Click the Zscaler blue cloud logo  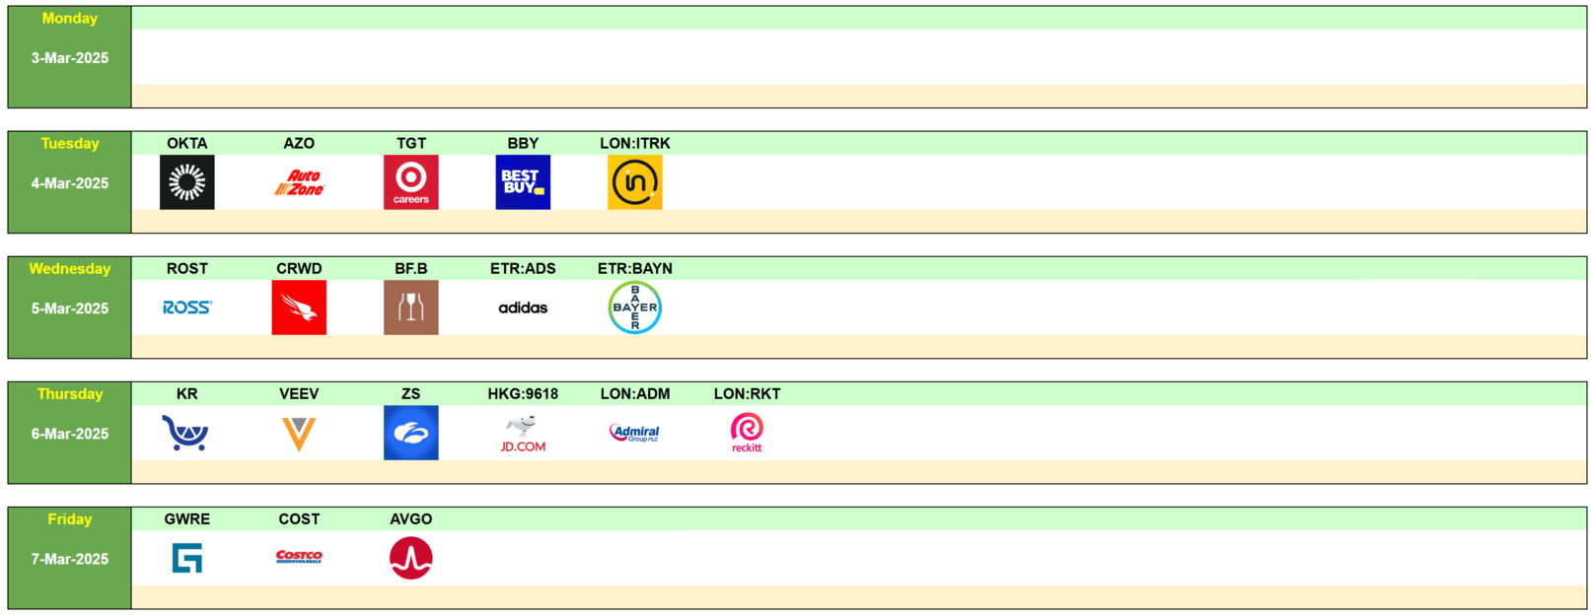(x=411, y=433)
